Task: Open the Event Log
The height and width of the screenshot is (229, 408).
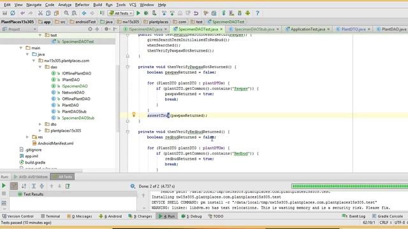Action: click(354, 216)
